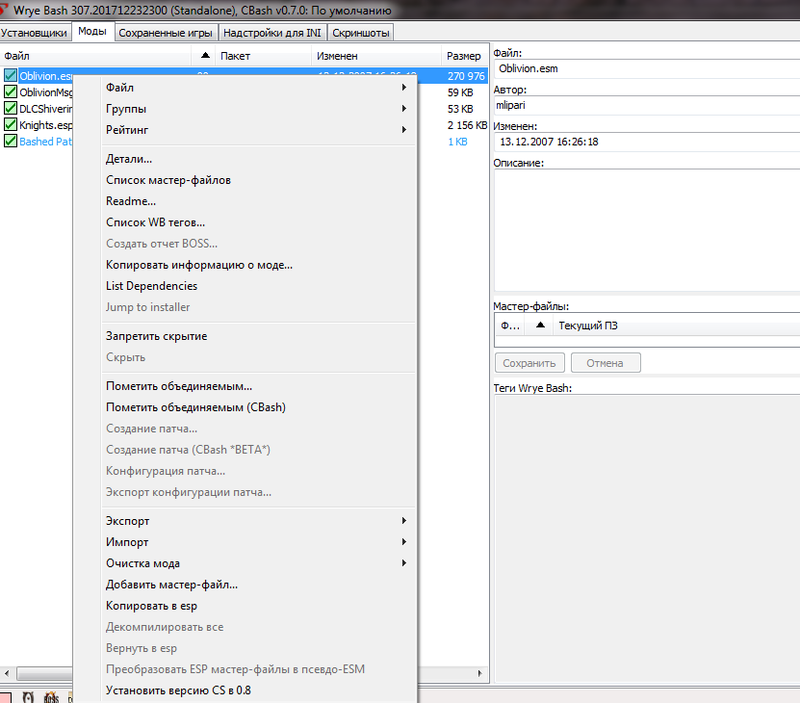800x703 pixels.
Task: Click the load-order sort arrow in mod list header
Action: pyautogui.click(x=205, y=55)
